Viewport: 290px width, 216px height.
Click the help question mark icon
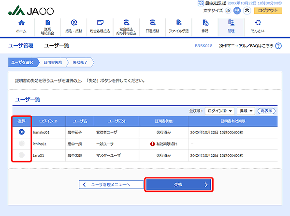(x=278, y=46)
